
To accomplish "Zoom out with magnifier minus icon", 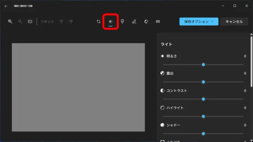I will (x=20, y=21).
